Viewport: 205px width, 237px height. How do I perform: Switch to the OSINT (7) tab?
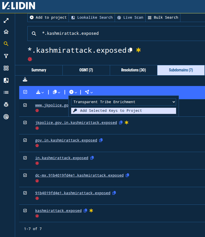[86, 70]
